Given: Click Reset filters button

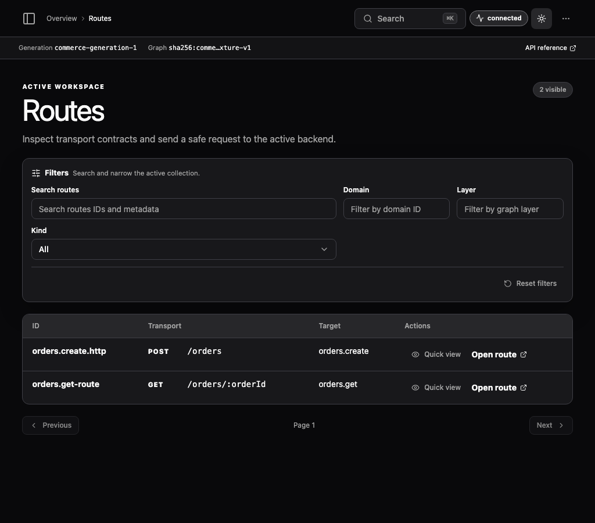Looking at the screenshot, I should (530, 284).
